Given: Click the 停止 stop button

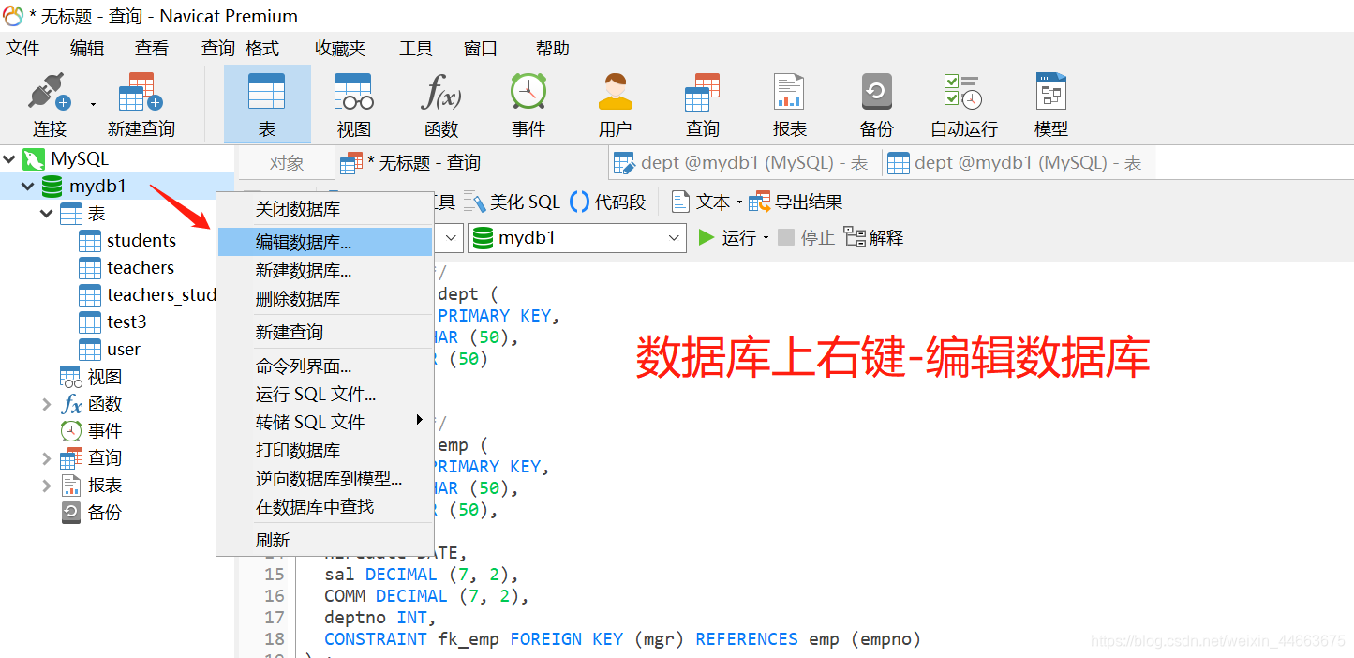Looking at the screenshot, I should click(x=807, y=238).
